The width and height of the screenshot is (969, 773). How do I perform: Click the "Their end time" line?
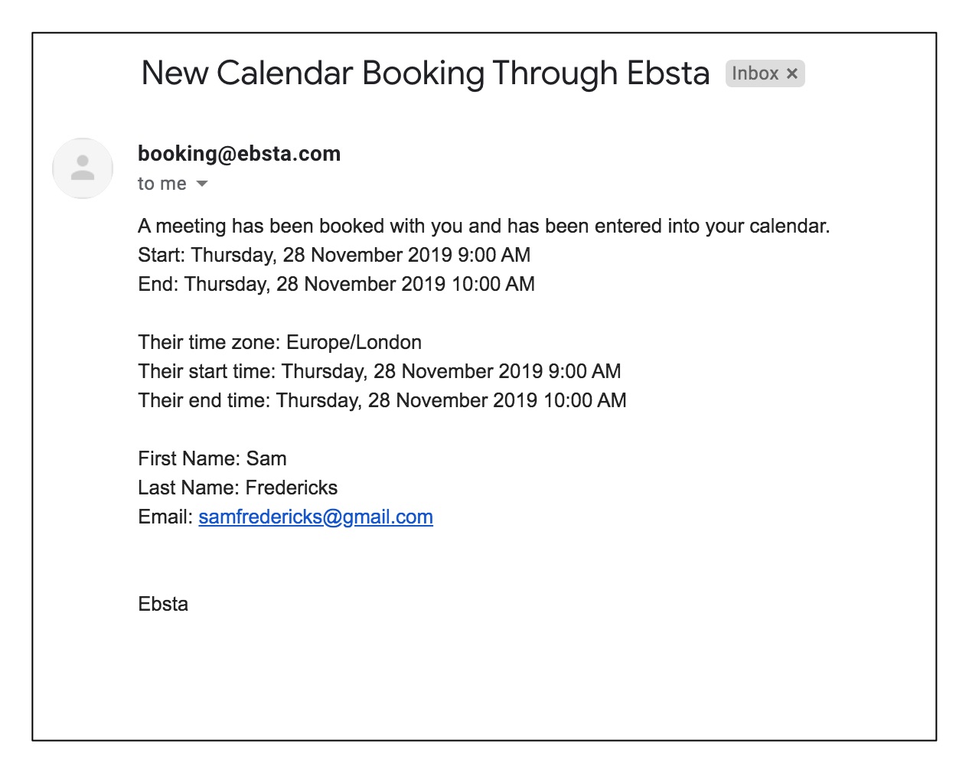382,401
